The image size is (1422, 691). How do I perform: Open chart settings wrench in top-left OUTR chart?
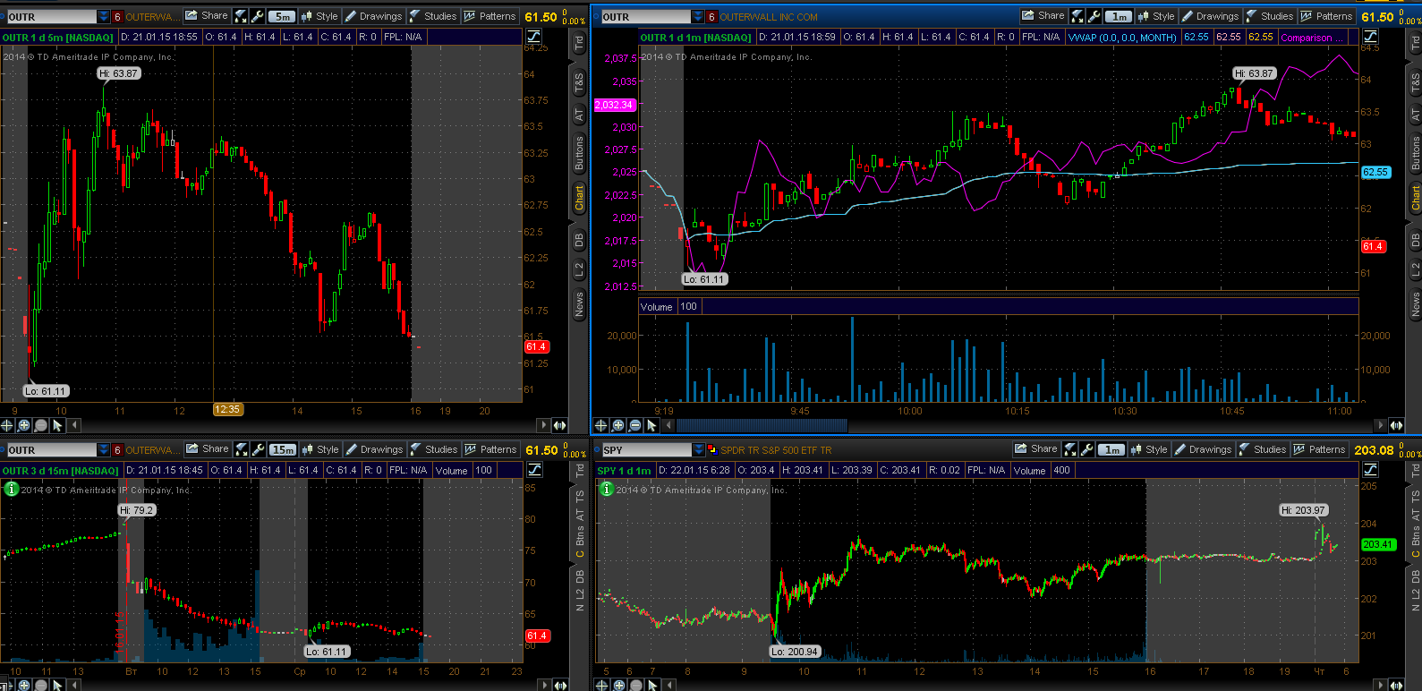click(257, 16)
